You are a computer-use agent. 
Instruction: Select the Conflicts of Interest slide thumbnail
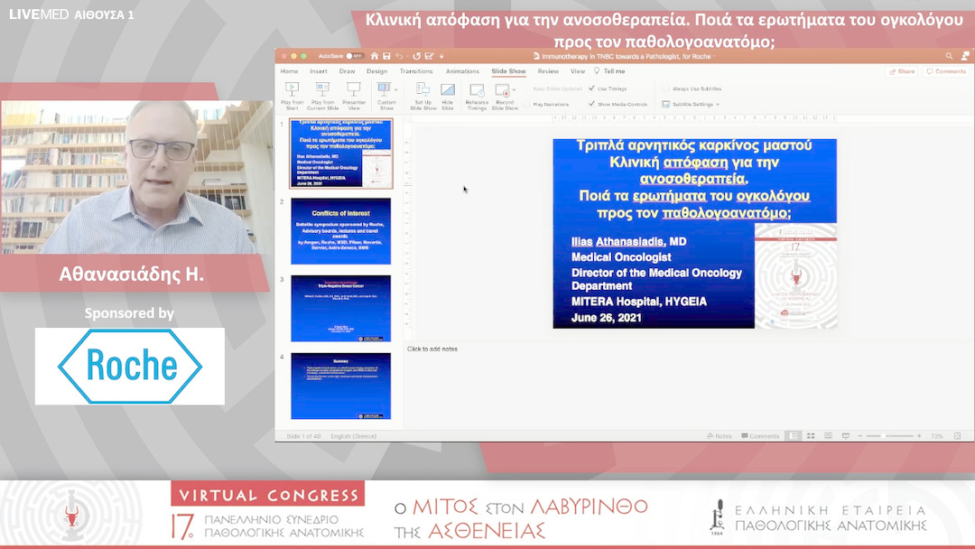click(x=340, y=230)
